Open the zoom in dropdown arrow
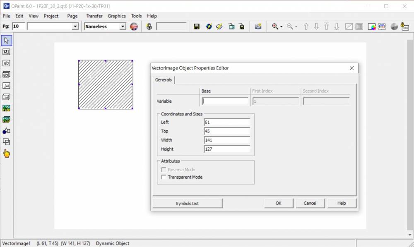414x247 pixels. point(282,27)
